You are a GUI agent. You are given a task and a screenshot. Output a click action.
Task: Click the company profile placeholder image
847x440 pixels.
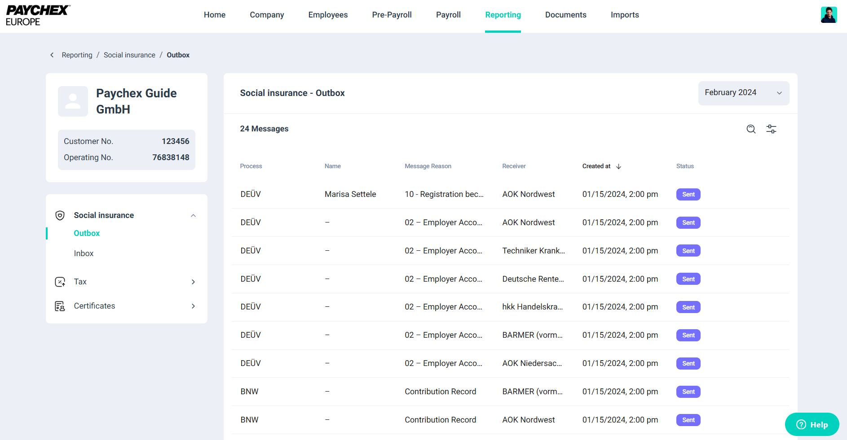tap(73, 101)
